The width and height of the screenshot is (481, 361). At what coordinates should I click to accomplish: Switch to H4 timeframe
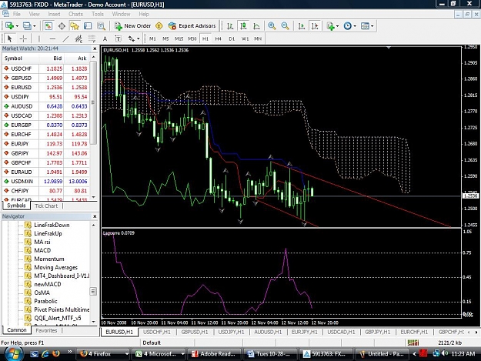(218, 38)
